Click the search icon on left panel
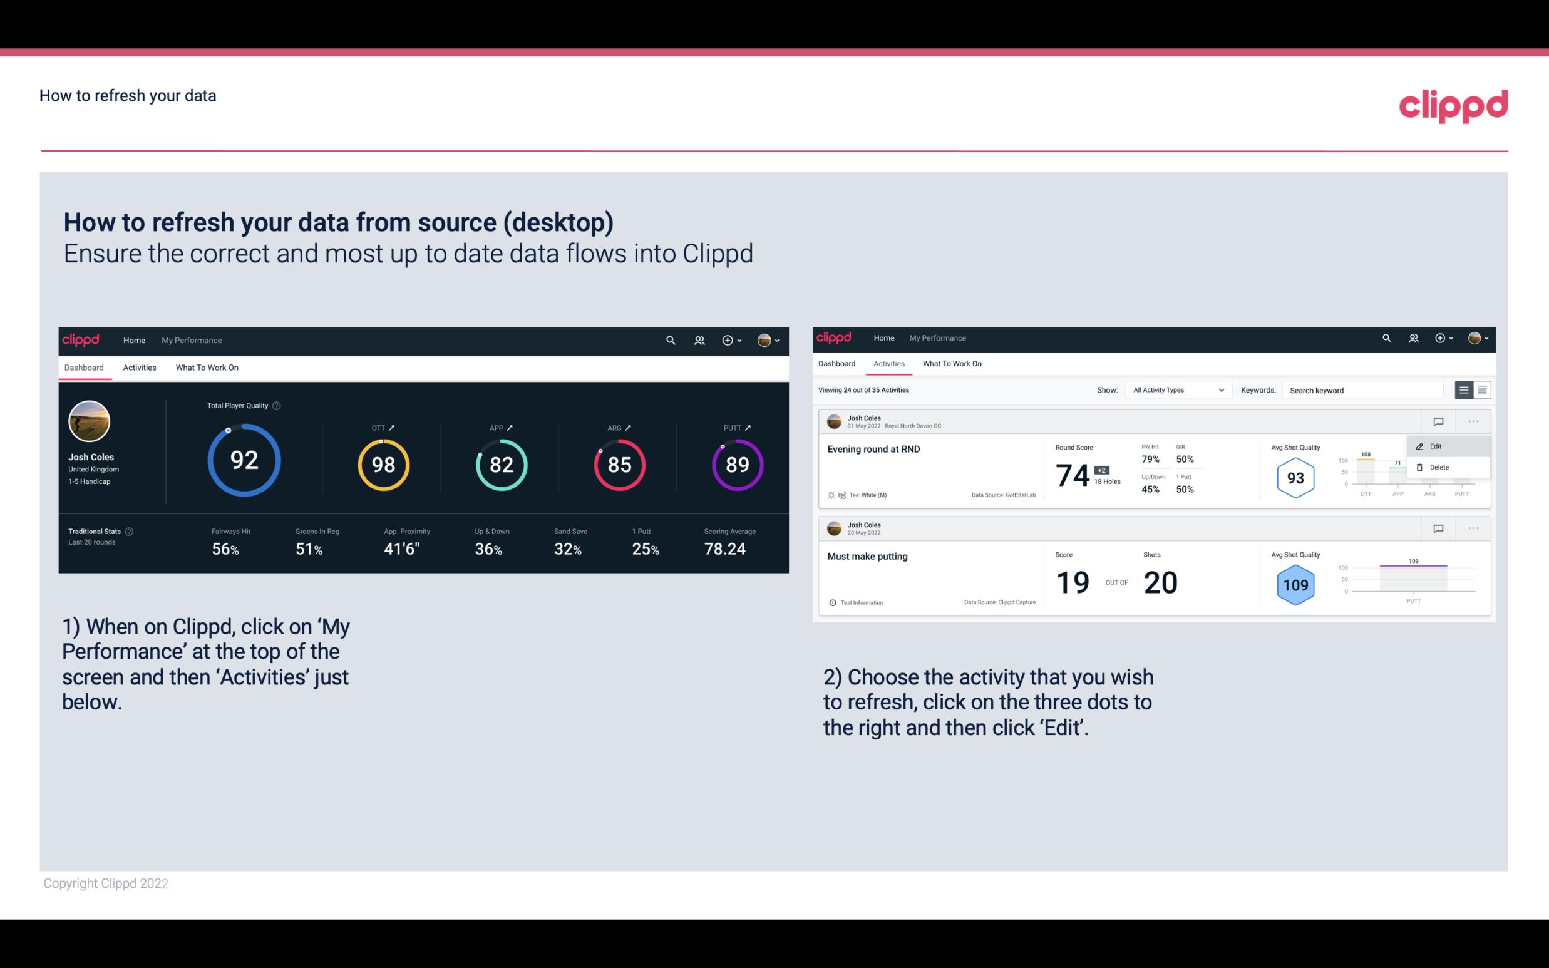 pos(669,340)
